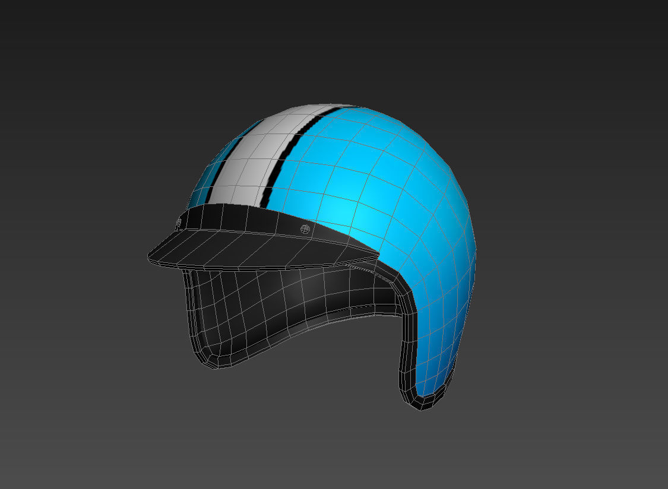
Task: Click the rivet on the left visor edge
Action: click(x=179, y=223)
